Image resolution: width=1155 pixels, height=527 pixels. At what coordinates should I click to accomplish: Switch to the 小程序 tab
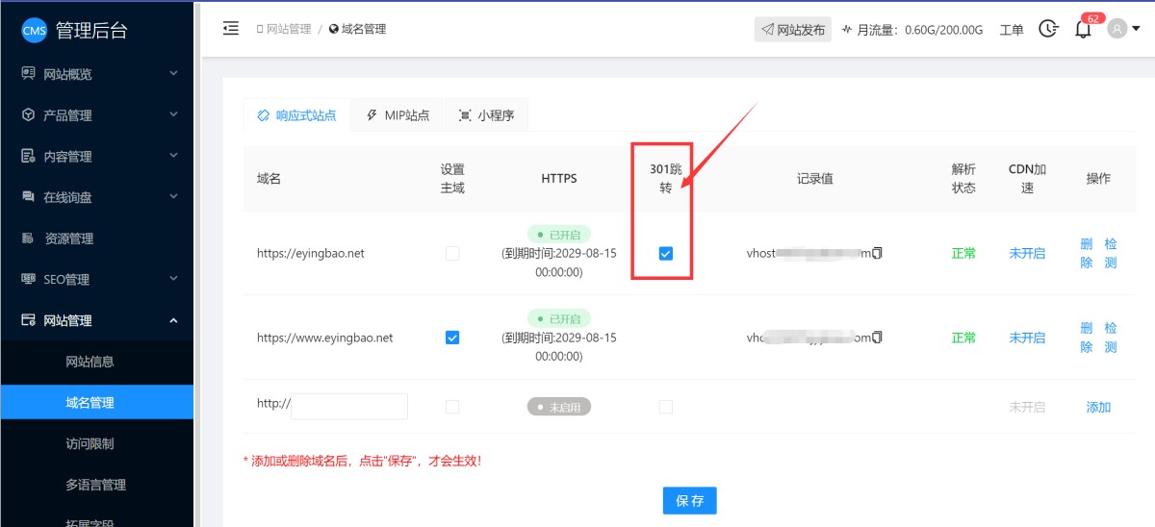[486, 115]
